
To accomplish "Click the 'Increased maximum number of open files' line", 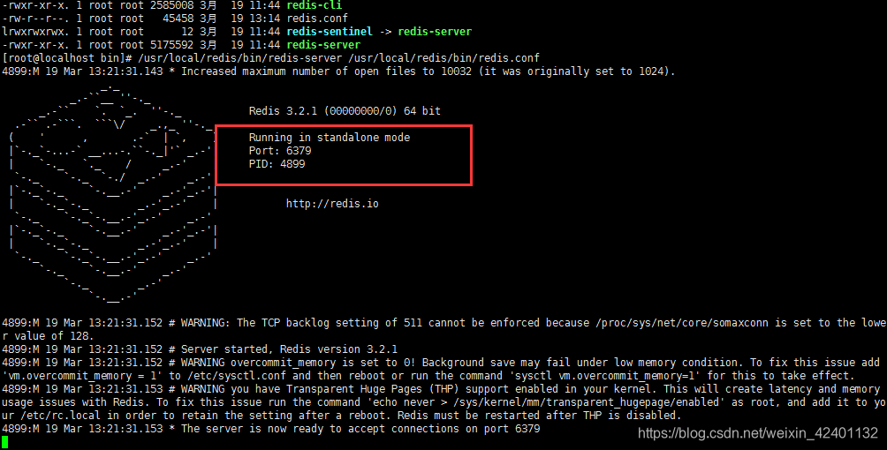I will 338,71.
